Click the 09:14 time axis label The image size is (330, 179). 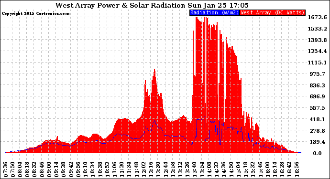coord(56,169)
